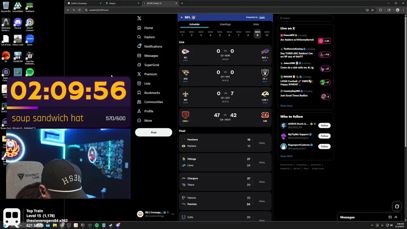Image resolution: width=407 pixels, height=229 pixels.
Task: Show more Live on X
Action: pyautogui.click(x=286, y=106)
